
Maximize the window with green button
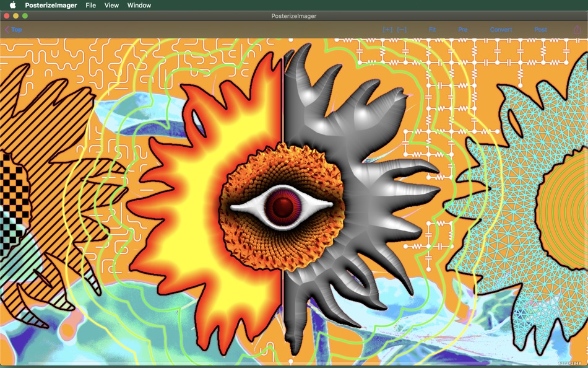click(x=25, y=15)
